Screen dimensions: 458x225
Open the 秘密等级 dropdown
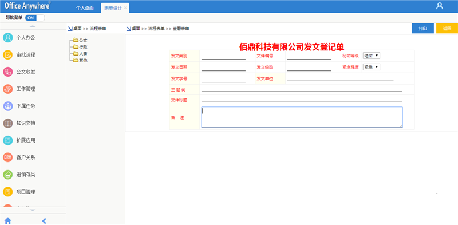coord(371,56)
